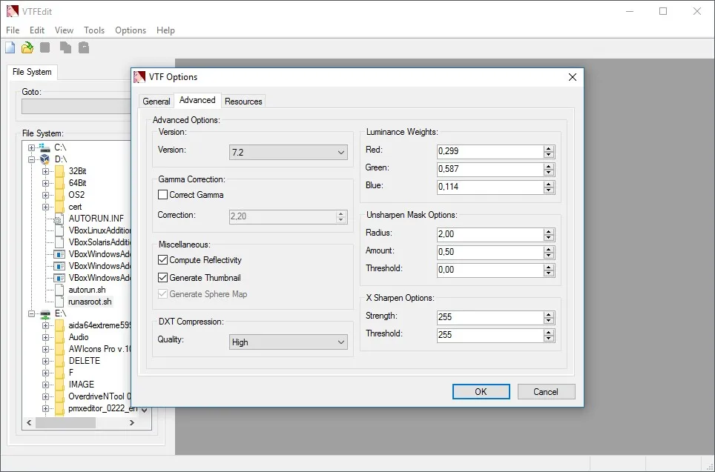
Task: Enable the Correct Gamma checkbox
Action: point(162,195)
